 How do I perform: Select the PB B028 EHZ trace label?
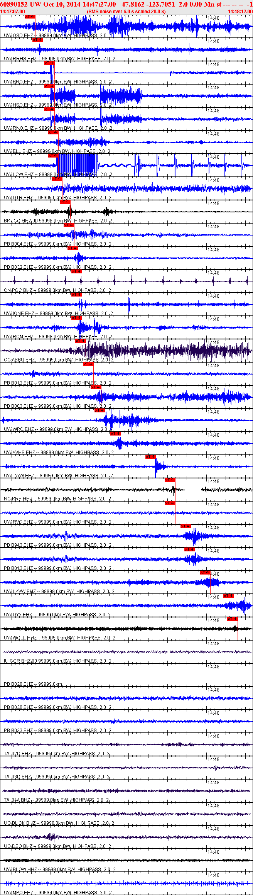point(33,684)
